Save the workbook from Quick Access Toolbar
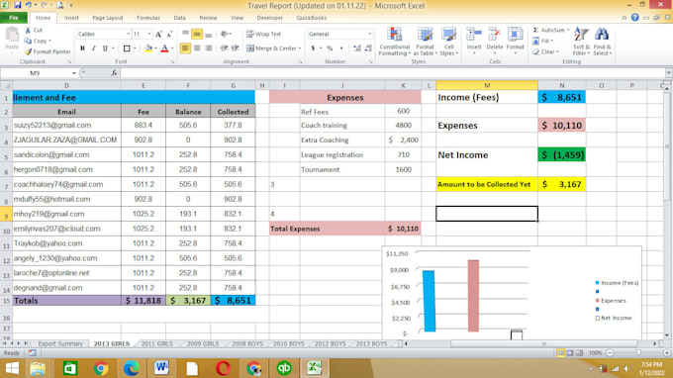673x378 pixels. click(x=18, y=5)
